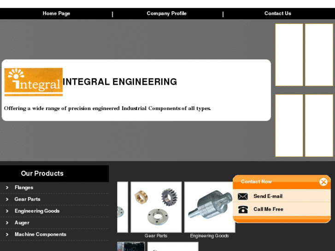This screenshot has height=251, width=335.
Task: Click the chevron arrow next to Flanges
Action: 7,187
